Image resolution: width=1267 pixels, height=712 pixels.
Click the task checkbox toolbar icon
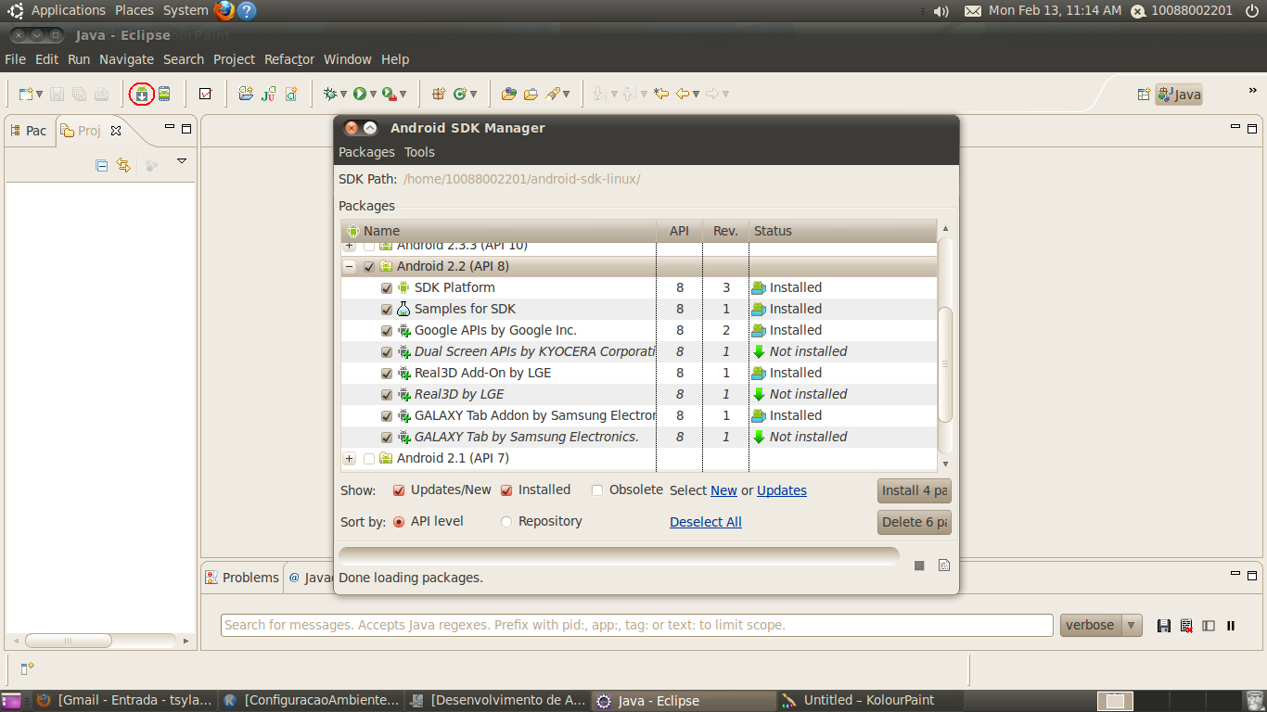(205, 94)
